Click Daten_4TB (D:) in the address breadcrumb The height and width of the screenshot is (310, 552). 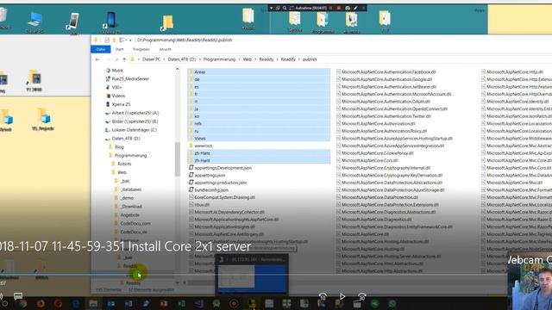coord(182,59)
